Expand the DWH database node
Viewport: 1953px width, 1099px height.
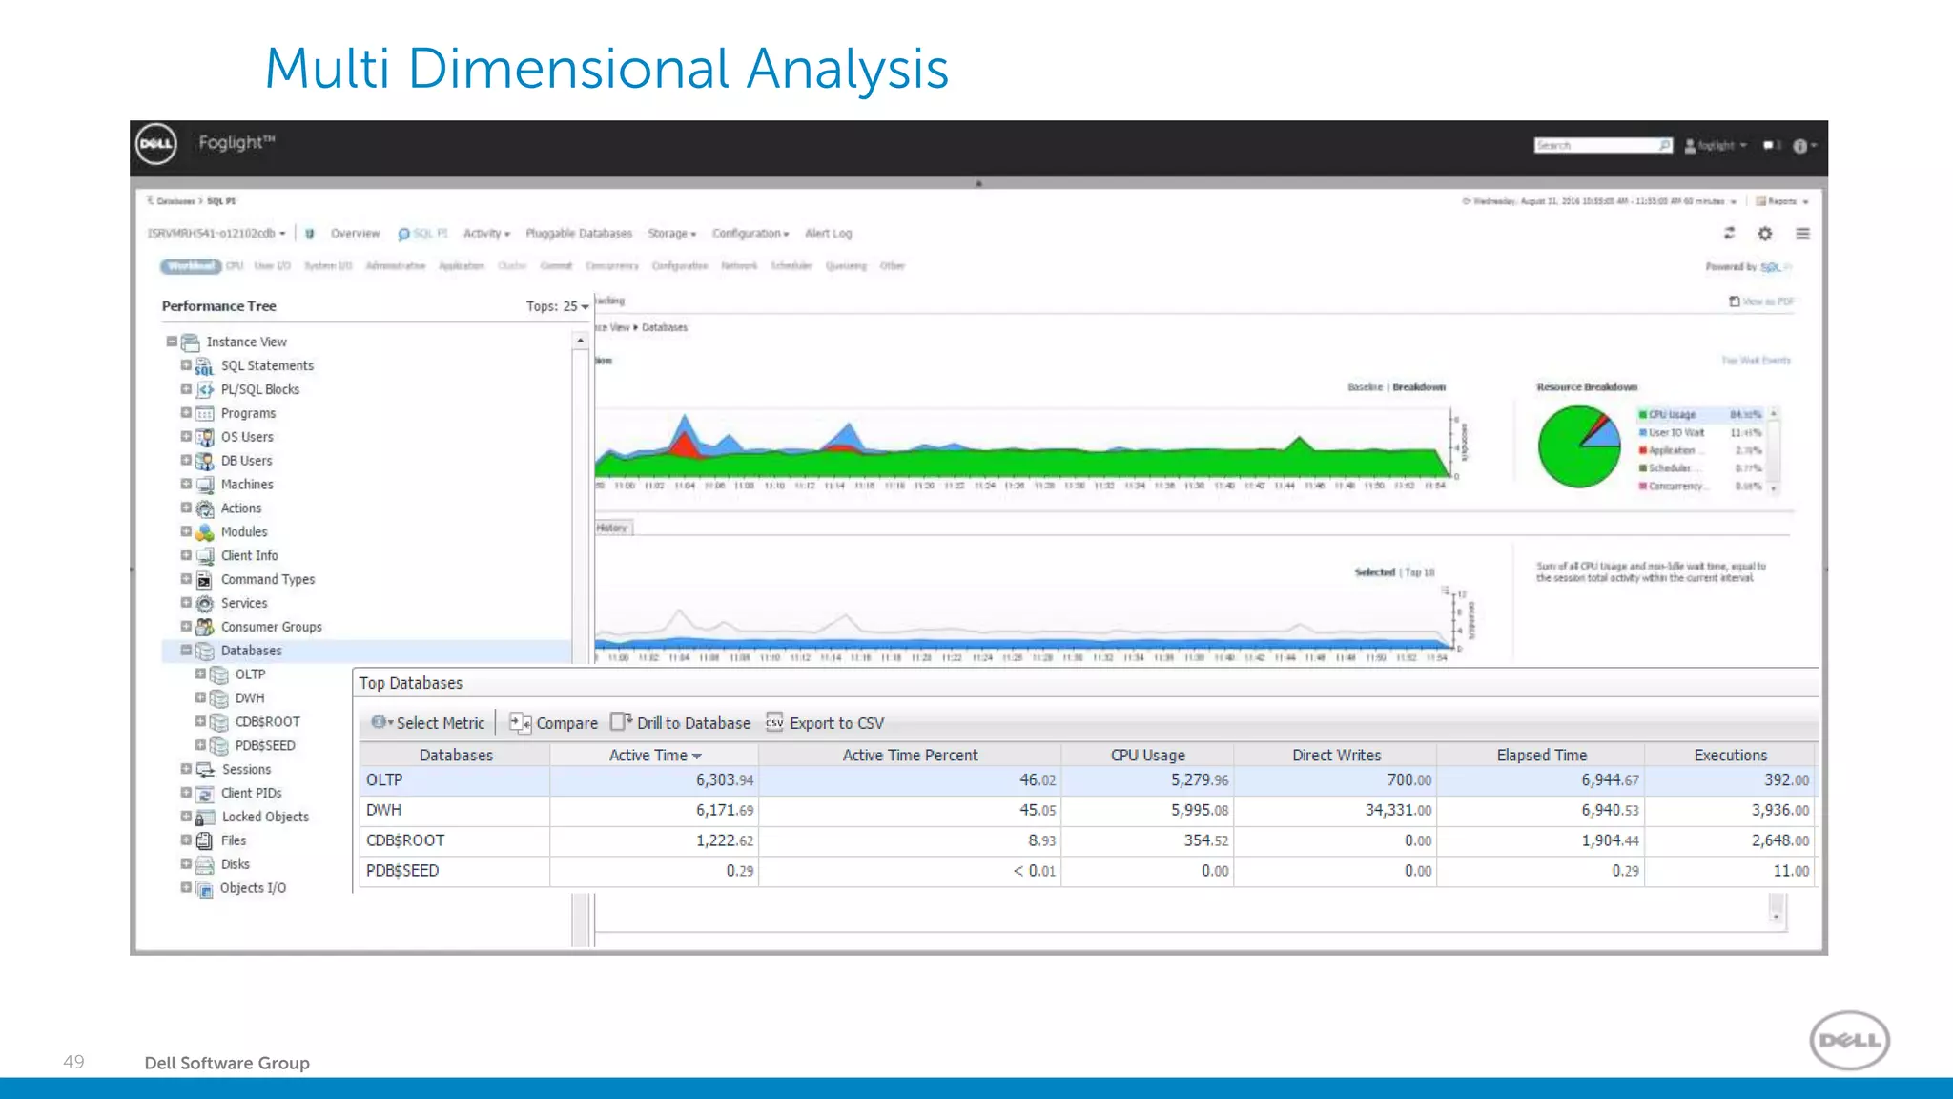[x=200, y=697]
